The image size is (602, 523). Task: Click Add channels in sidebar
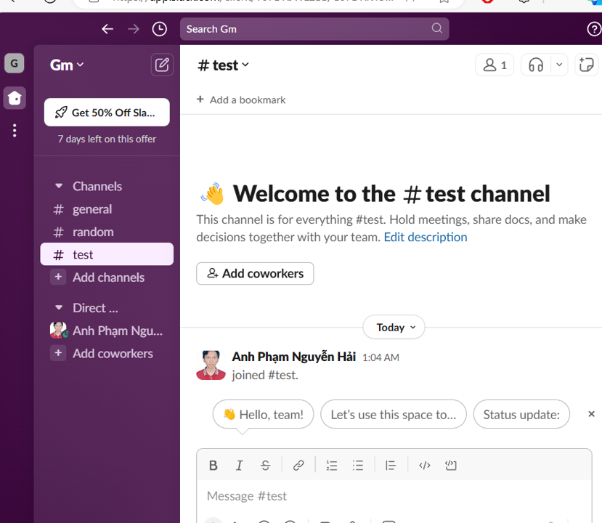107,277
